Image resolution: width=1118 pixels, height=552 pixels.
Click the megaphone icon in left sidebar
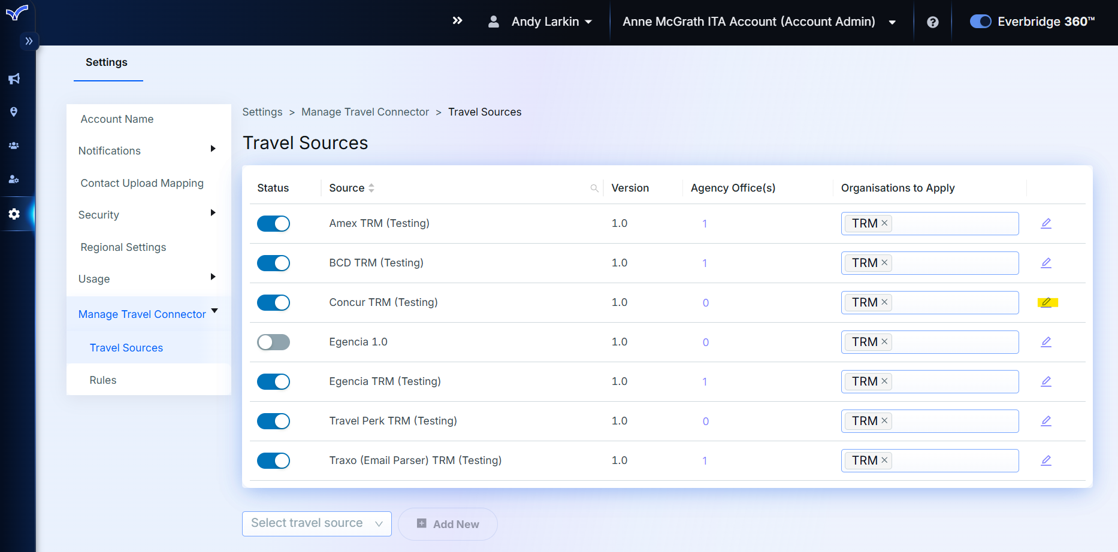[x=14, y=78]
